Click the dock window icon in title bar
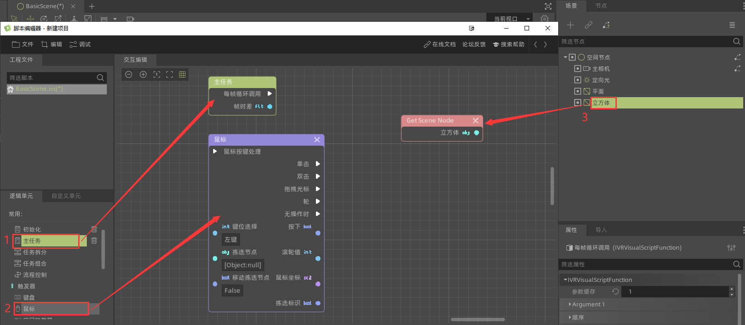The height and width of the screenshot is (325, 745). pos(472,28)
